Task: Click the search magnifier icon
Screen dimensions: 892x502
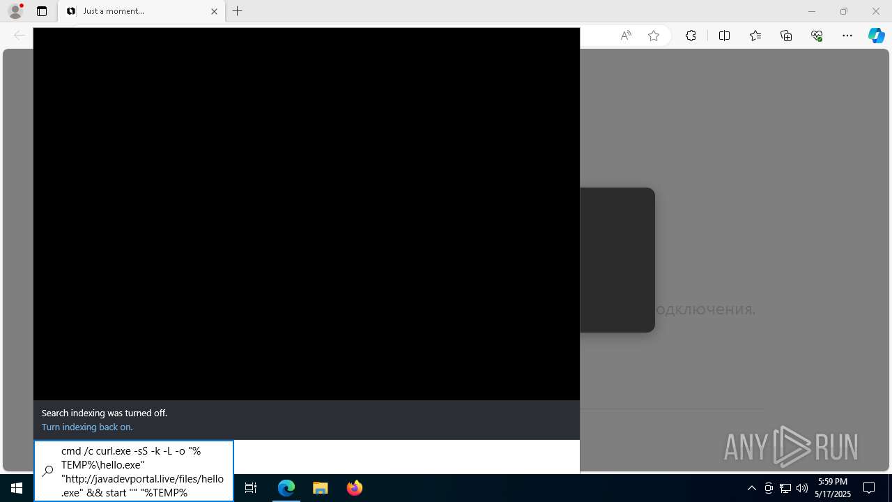Action: (x=47, y=471)
